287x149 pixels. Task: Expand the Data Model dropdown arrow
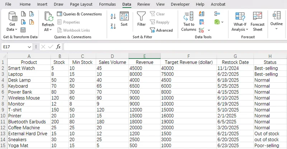coord(222,22)
